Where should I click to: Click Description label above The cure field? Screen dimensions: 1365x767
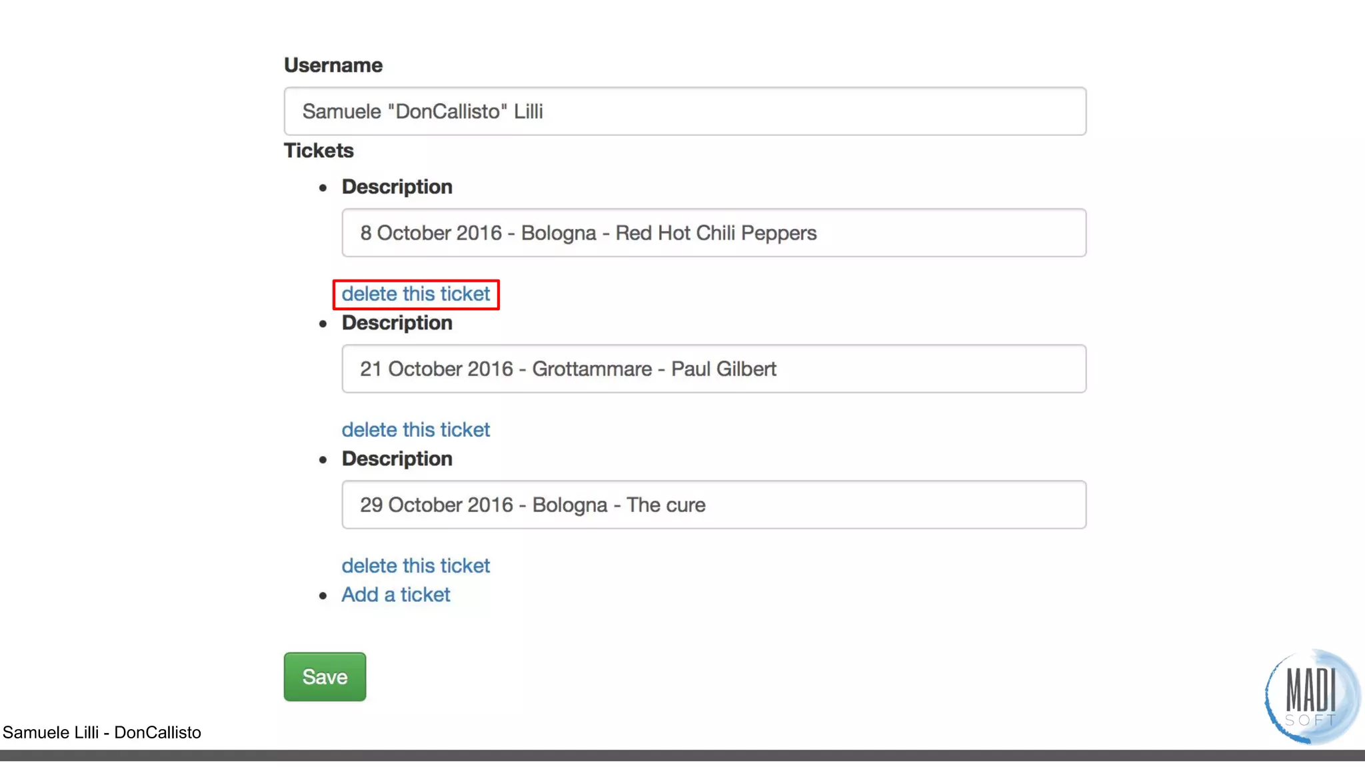coord(397,459)
